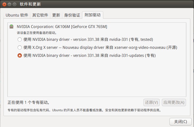The image size is (194, 127).
Task: Click the 该设备正在使用备选的驱动 notice text
Action: 37,33
